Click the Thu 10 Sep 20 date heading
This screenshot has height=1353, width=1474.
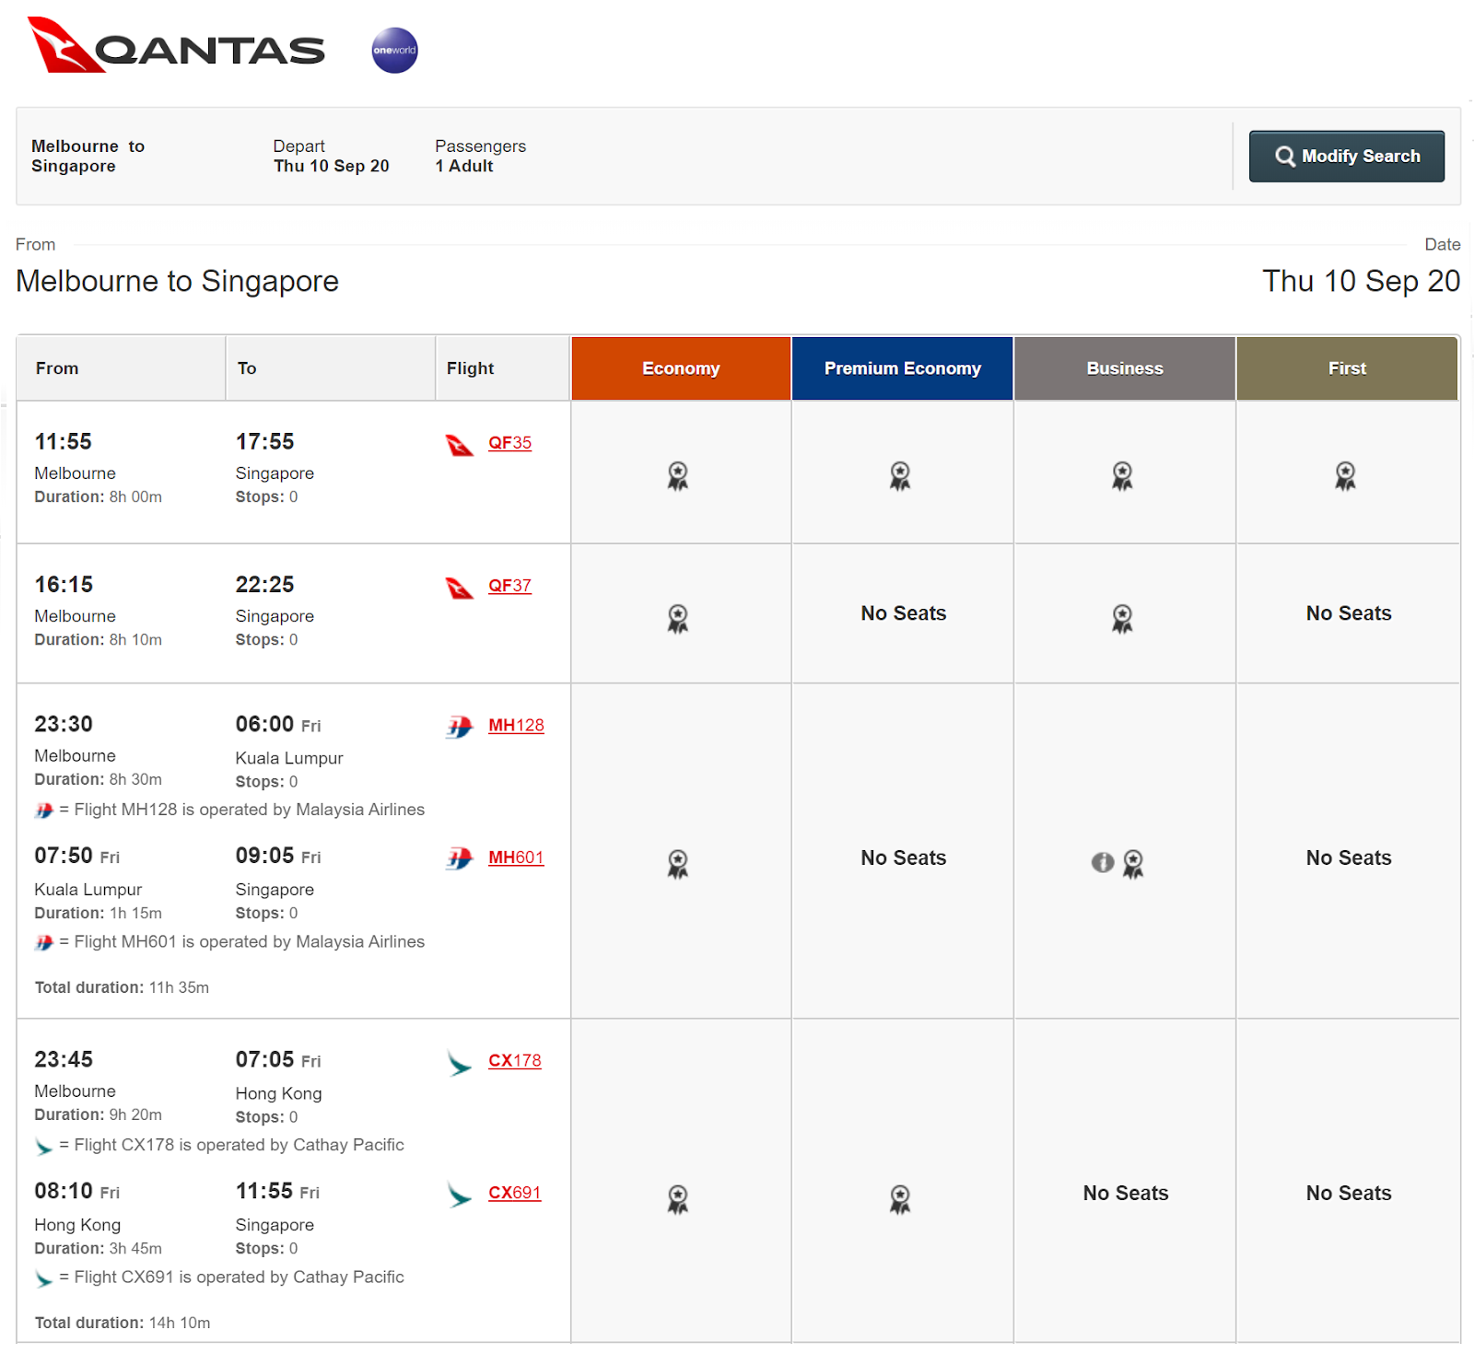(1361, 281)
